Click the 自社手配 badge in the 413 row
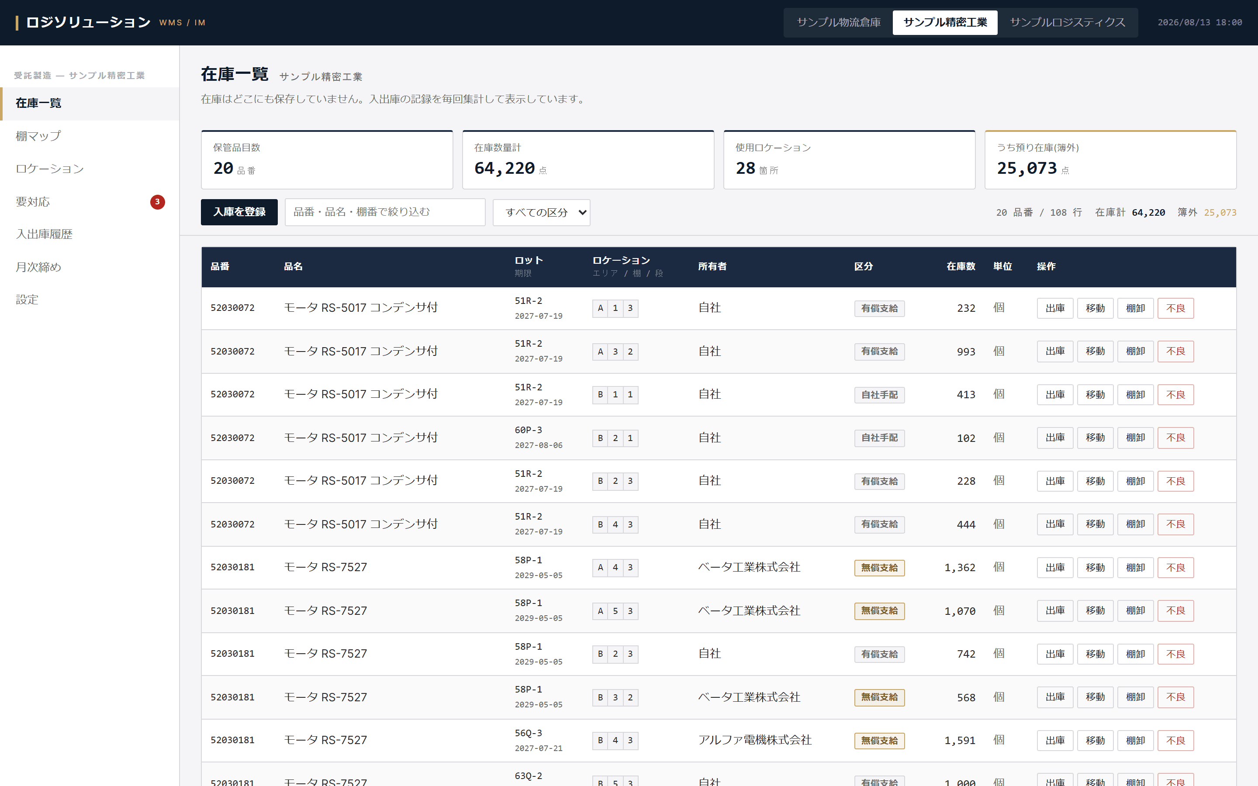 pos(879,395)
